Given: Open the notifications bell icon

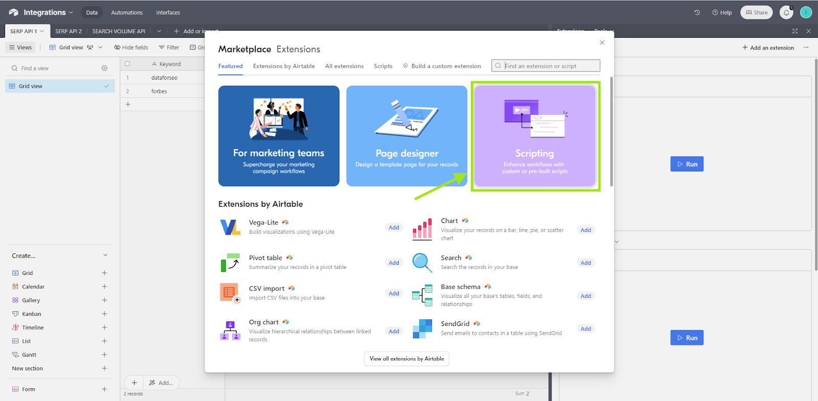Looking at the screenshot, I should point(786,12).
